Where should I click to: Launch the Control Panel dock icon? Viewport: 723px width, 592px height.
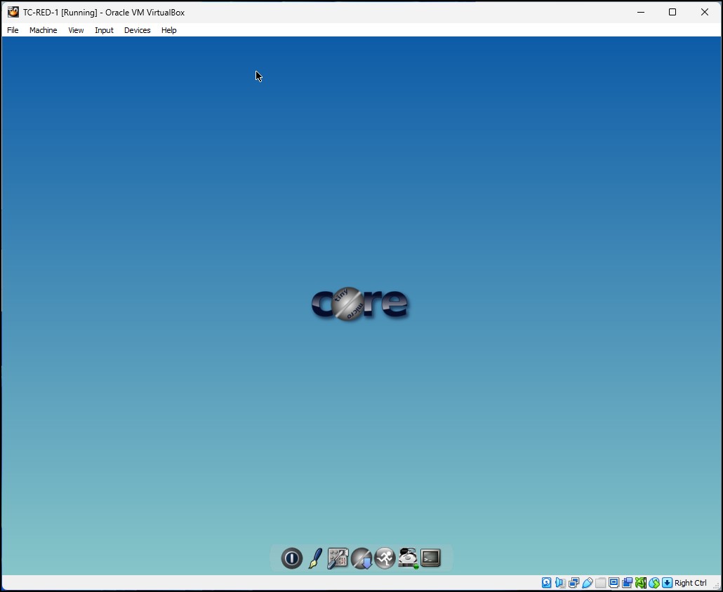338,558
